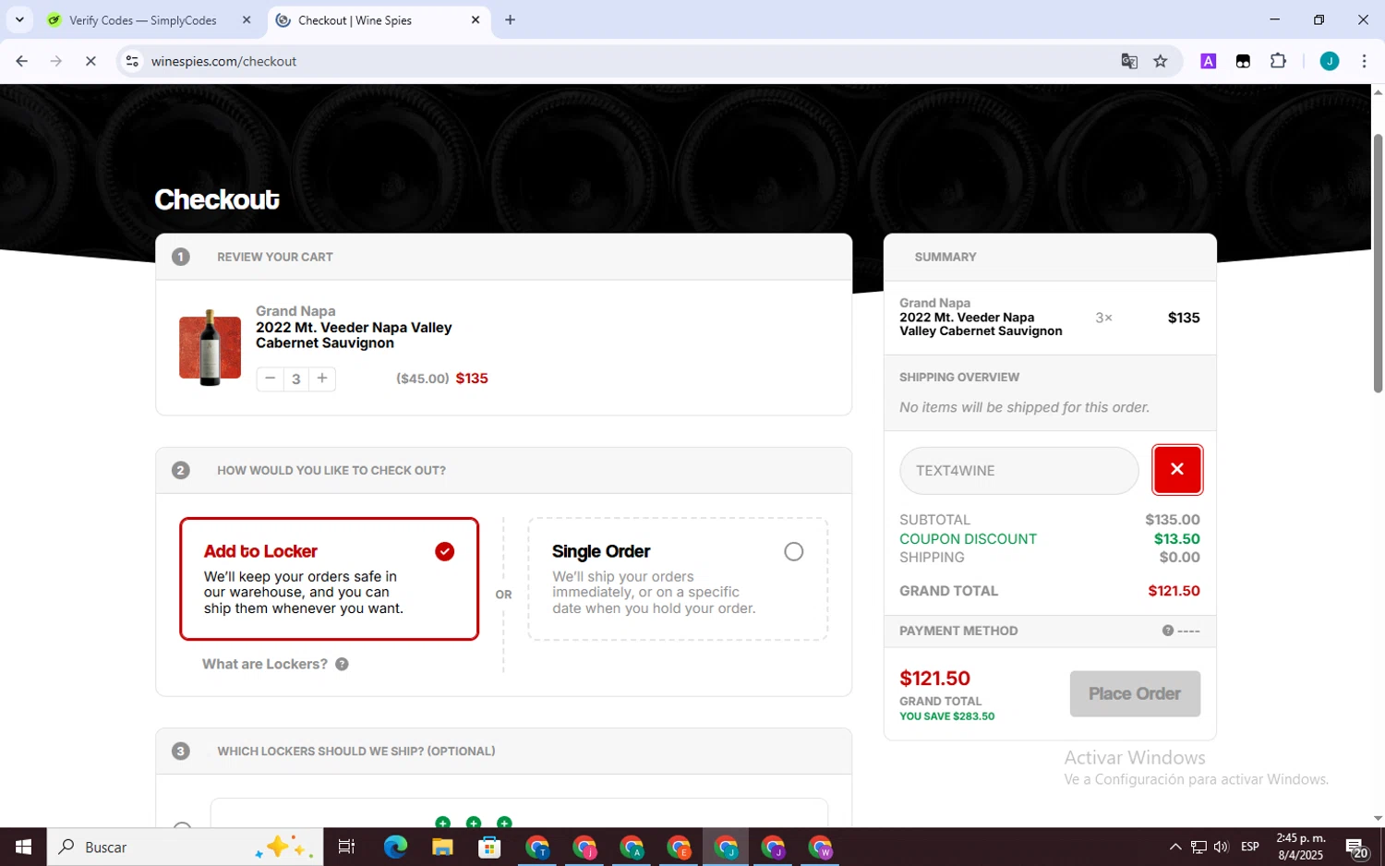Viewport: 1385px width, 866px height.
Task: Close the Verify Codes — SimplyCodes tab
Action: (247, 20)
